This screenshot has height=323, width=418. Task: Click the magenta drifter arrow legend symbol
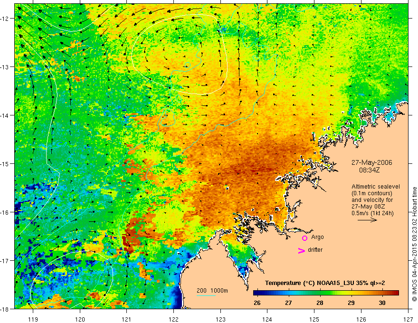point(302,251)
